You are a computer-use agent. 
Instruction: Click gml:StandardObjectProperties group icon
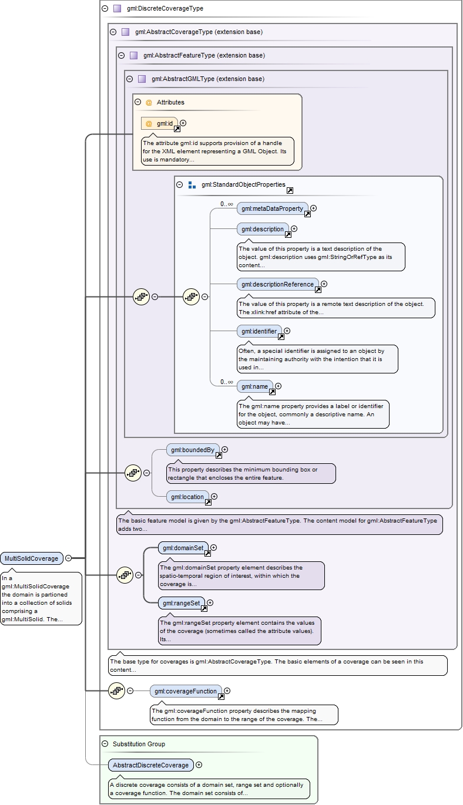coord(192,184)
